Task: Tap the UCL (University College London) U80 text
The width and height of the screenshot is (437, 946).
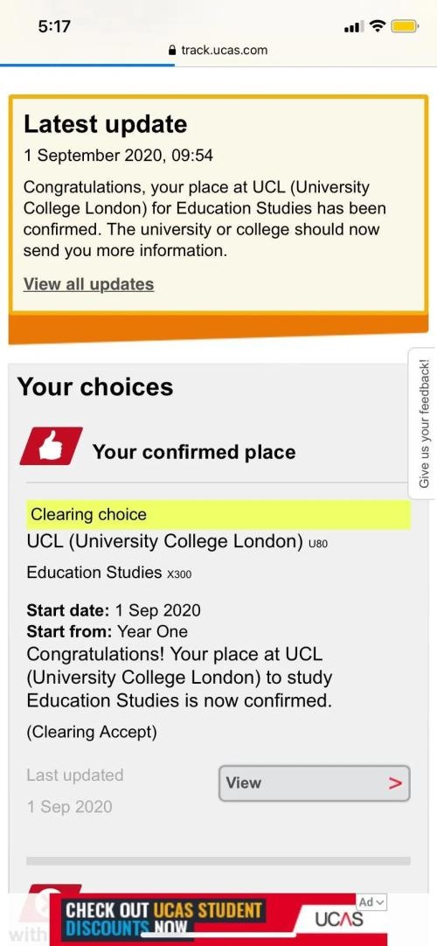Action: click(177, 542)
